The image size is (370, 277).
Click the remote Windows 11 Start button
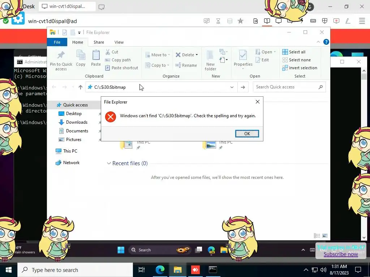[x=121, y=250]
